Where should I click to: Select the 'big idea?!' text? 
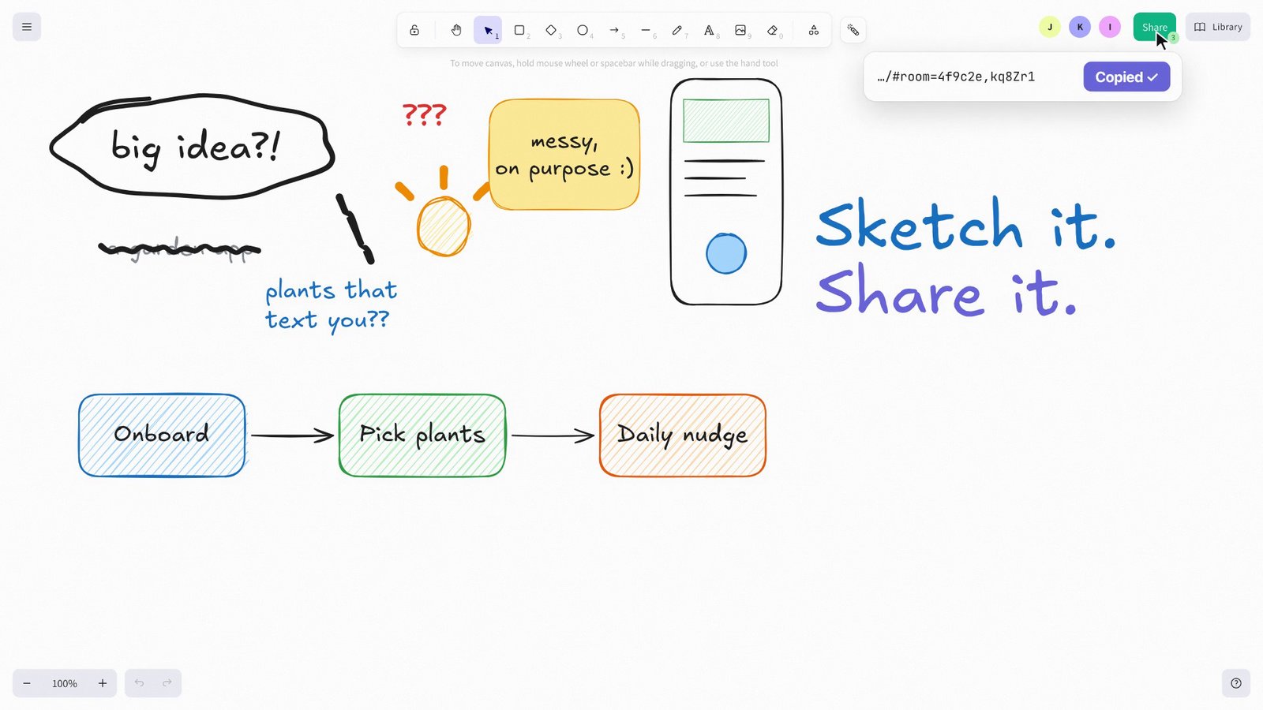[x=195, y=148]
